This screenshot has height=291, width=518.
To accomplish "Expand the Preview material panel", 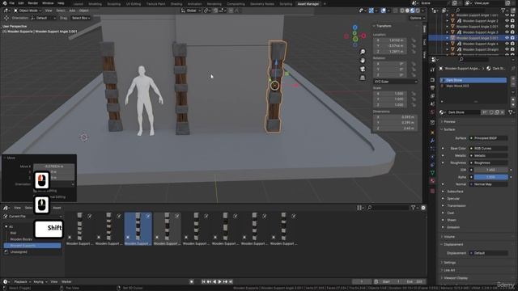I will [449, 122].
